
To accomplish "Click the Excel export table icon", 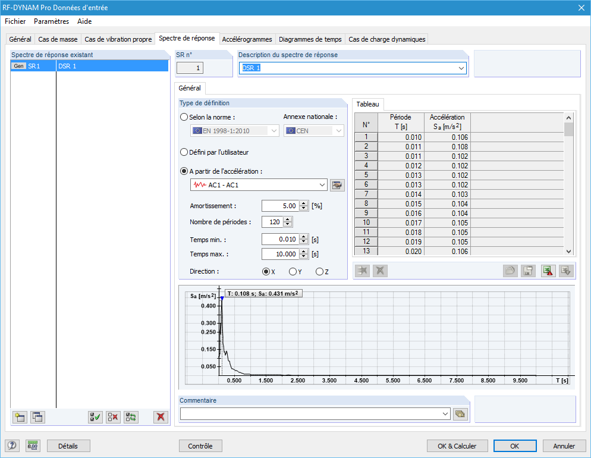I will pos(548,271).
